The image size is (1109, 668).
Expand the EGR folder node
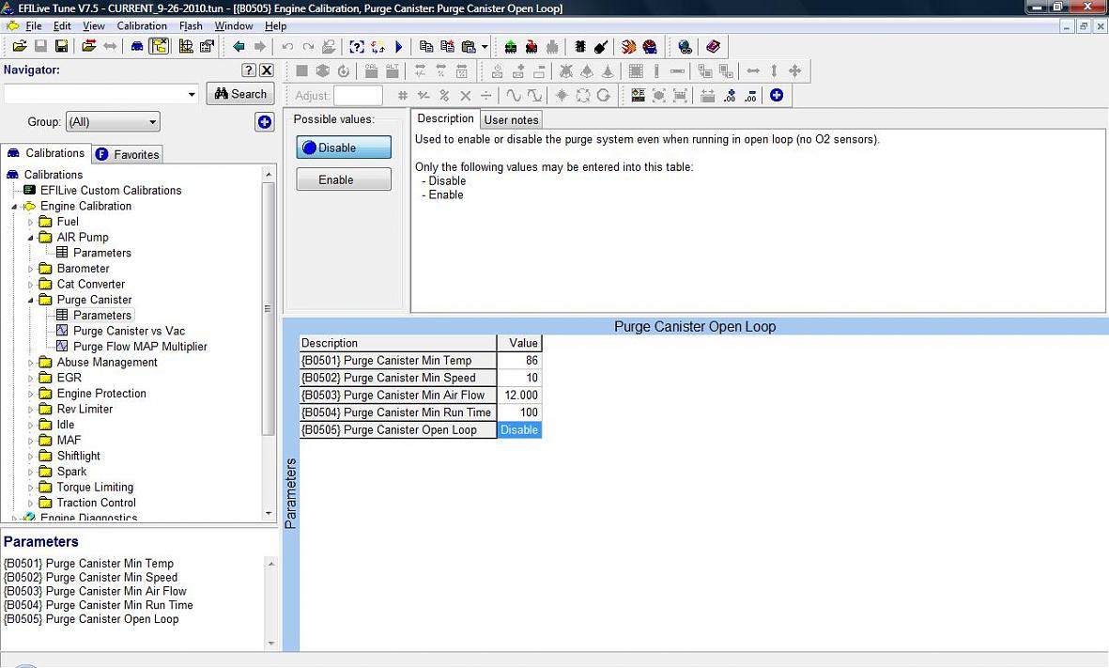click(31, 378)
